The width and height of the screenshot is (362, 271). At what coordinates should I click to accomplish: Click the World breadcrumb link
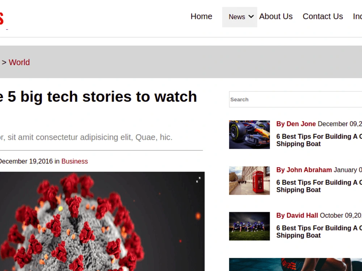coord(19,62)
